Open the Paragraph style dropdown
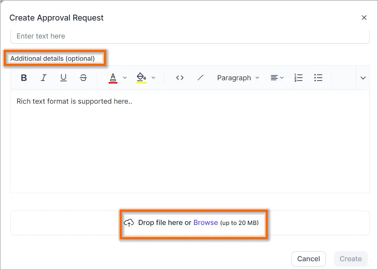378x270 pixels. (x=238, y=78)
